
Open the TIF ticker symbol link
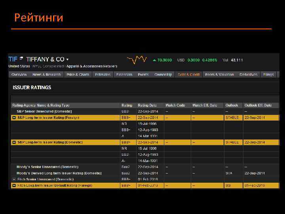[x=13, y=59]
